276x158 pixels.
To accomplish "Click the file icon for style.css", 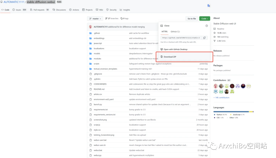I will (90, 130).
